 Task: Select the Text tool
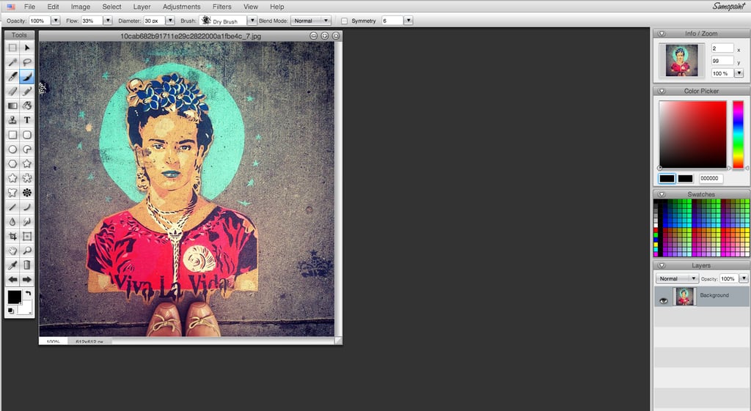(27, 120)
